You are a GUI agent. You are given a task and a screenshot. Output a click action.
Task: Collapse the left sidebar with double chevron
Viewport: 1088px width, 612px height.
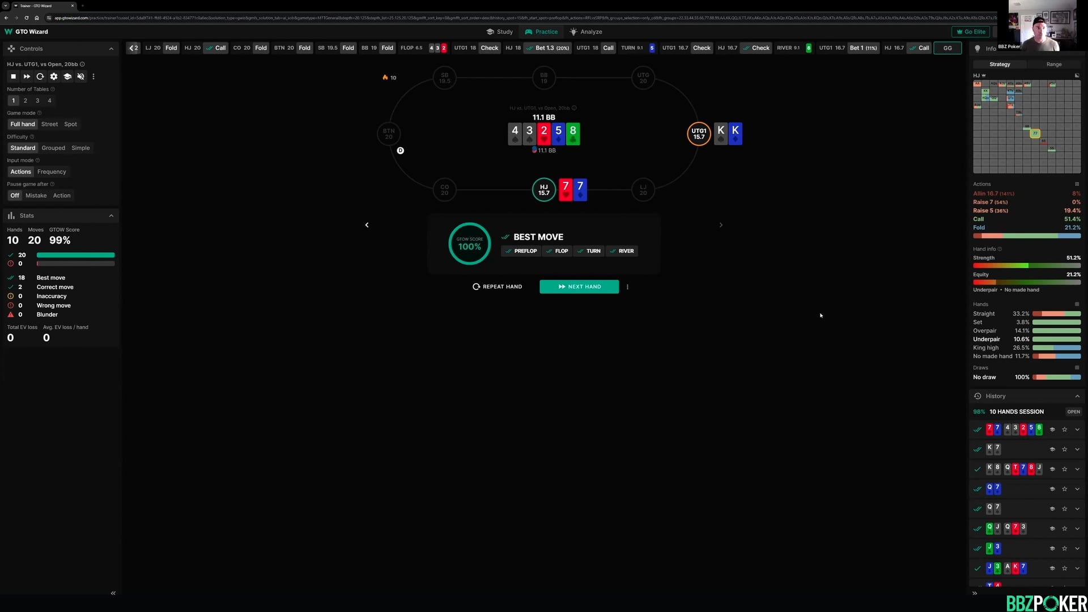(x=113, y=593)
